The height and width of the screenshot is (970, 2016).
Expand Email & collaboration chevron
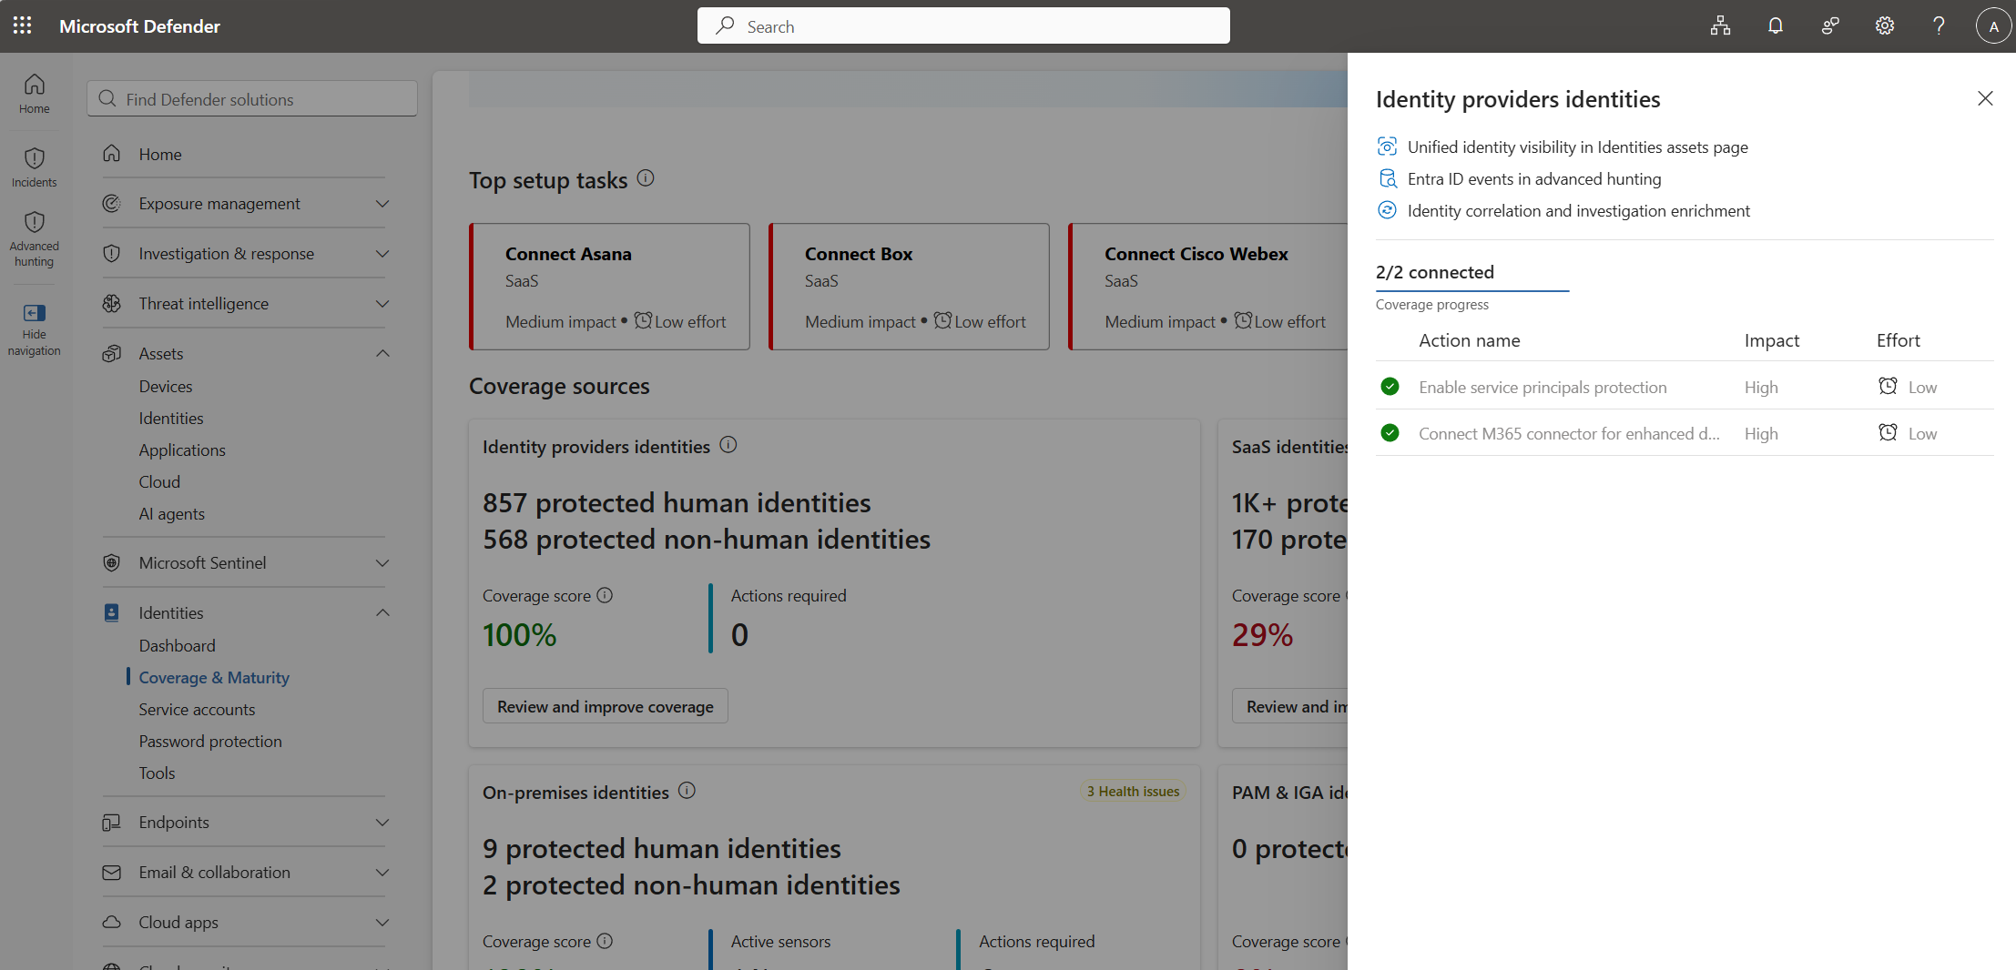pos(382,872)
